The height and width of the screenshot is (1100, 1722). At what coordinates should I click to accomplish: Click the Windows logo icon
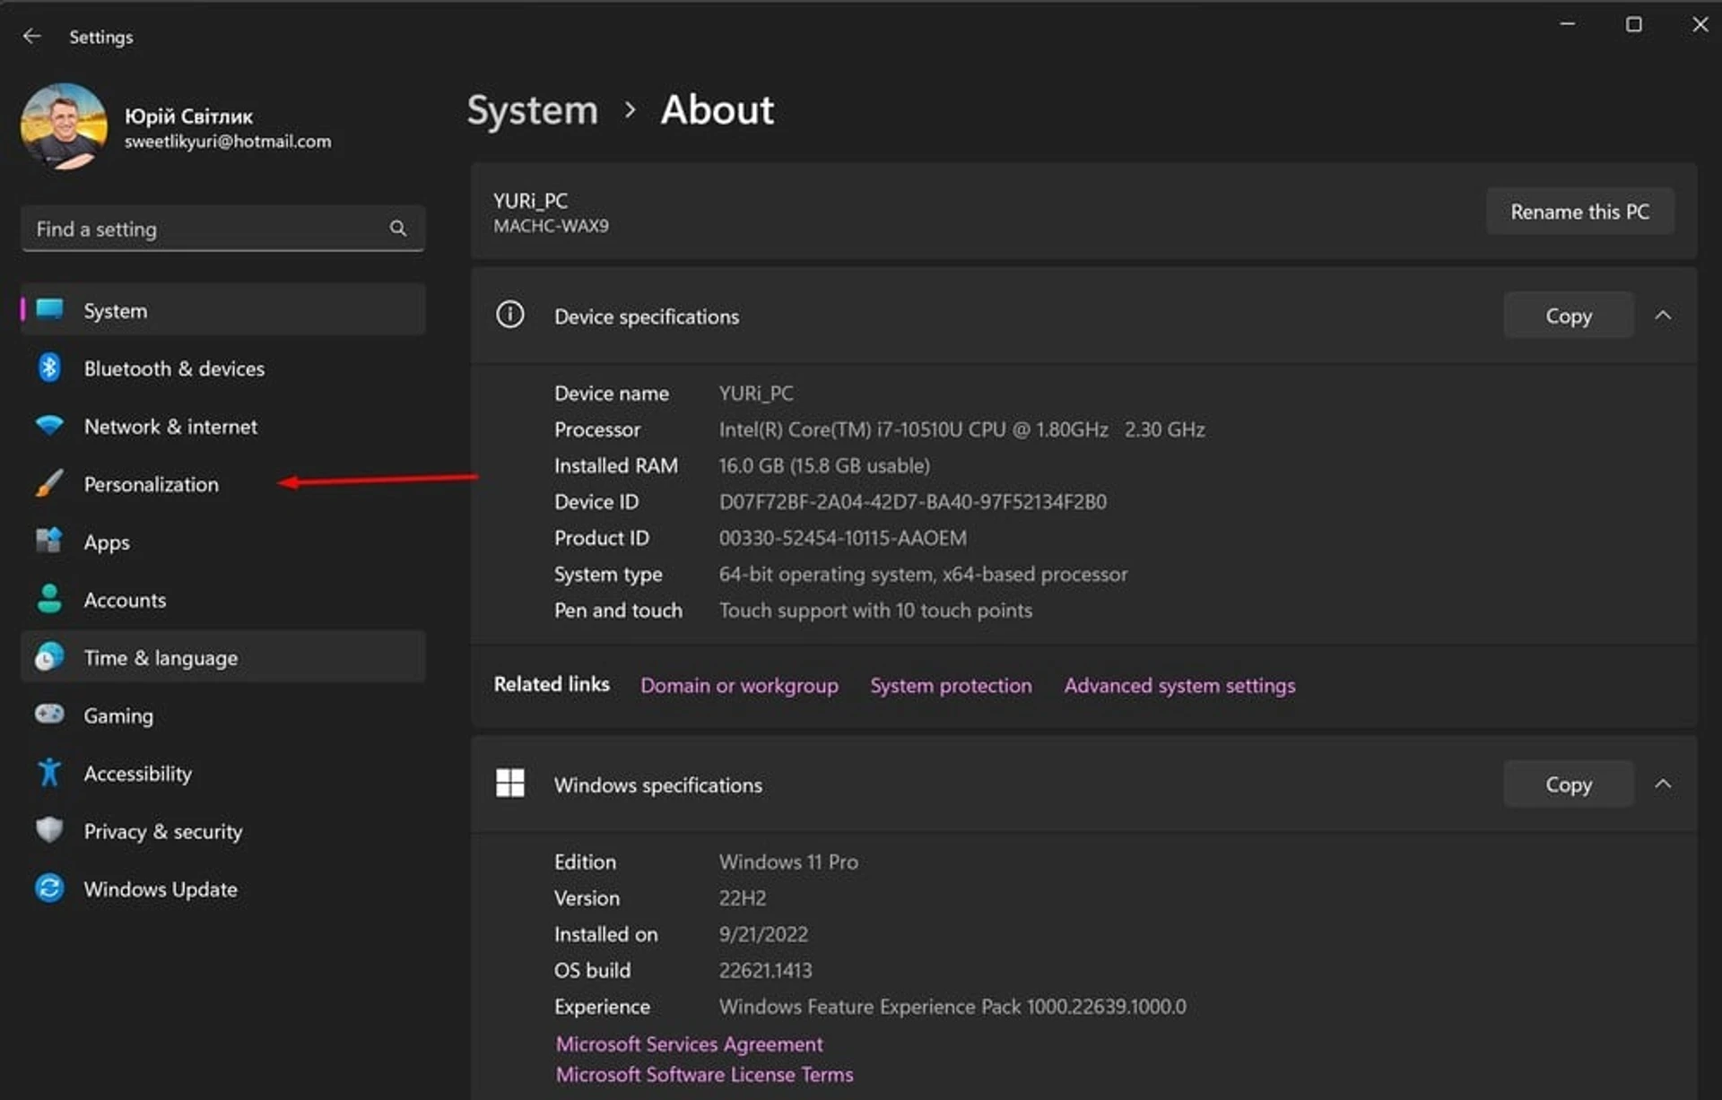click(510, 783)
